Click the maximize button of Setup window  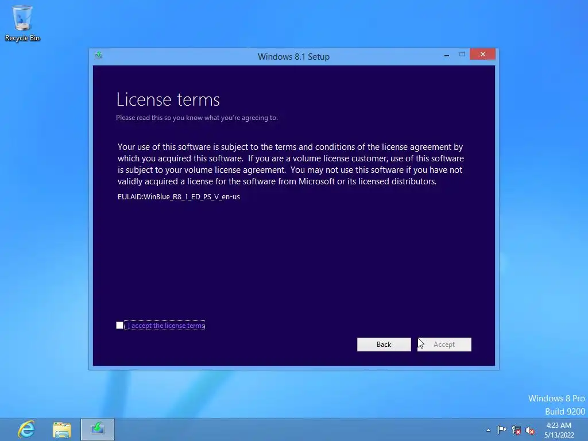(462, 55)
